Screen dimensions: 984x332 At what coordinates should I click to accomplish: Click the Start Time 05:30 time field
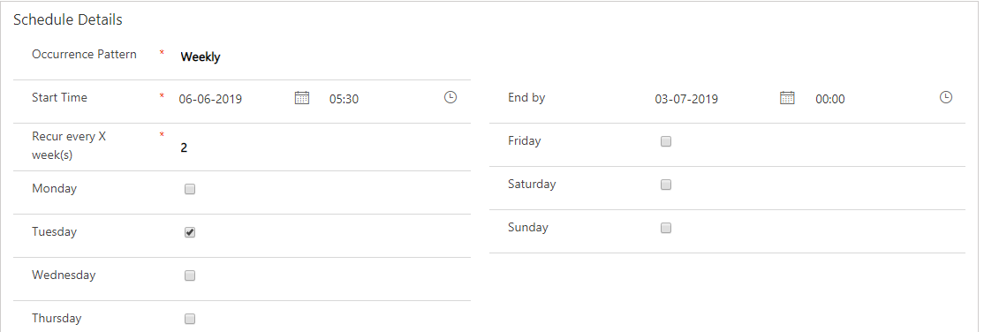coord(382,99)
